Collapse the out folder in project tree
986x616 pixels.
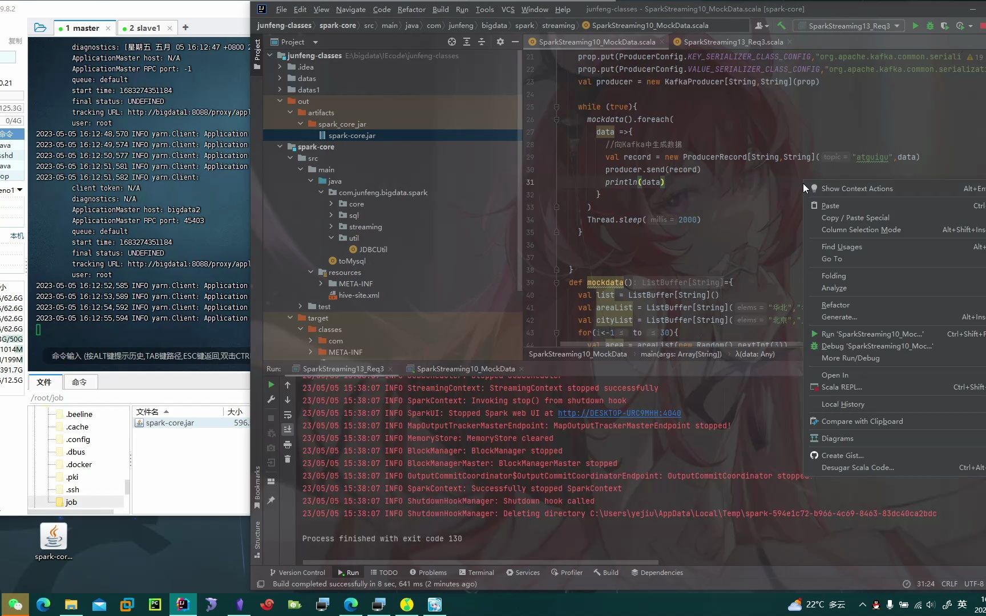coord(280,101)
